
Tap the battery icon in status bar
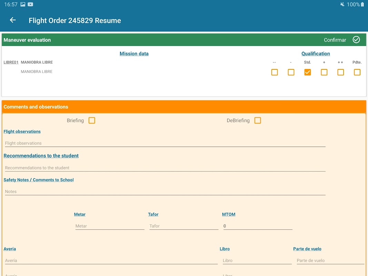point(362,4)
